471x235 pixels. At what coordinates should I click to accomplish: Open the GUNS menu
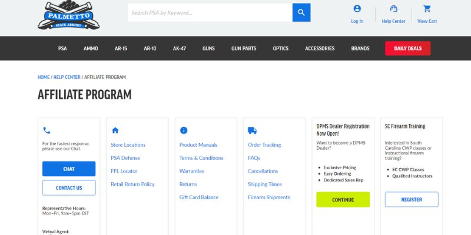[208, 48]
